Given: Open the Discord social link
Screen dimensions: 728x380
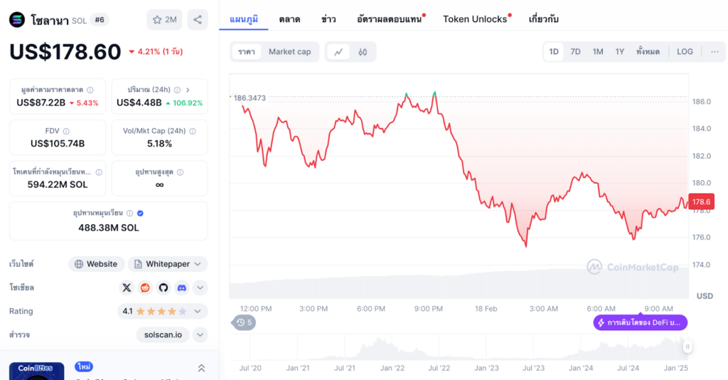Looking at the screenshot, I should click(181, 287).
